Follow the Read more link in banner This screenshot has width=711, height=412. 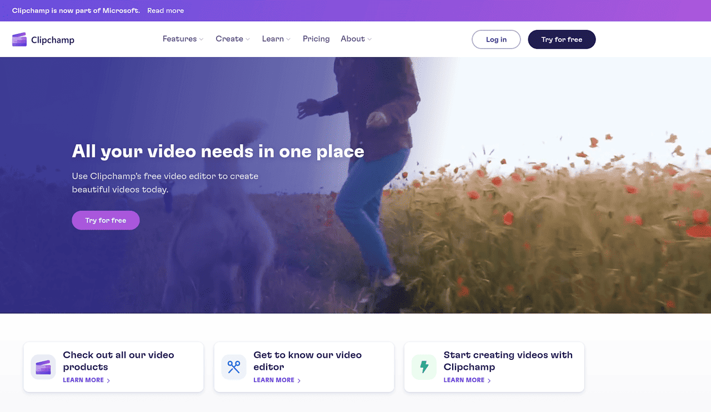point(166,11)
